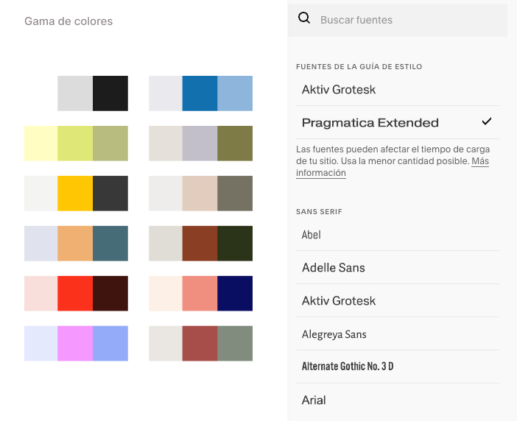This screenshot has width=517, height=421.
Task: Select Alternate Gothic No. 3 D font
Action: point(398,367)
